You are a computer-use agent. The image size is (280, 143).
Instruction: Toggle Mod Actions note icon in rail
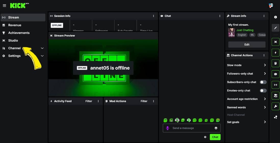[x=275, y=63]
